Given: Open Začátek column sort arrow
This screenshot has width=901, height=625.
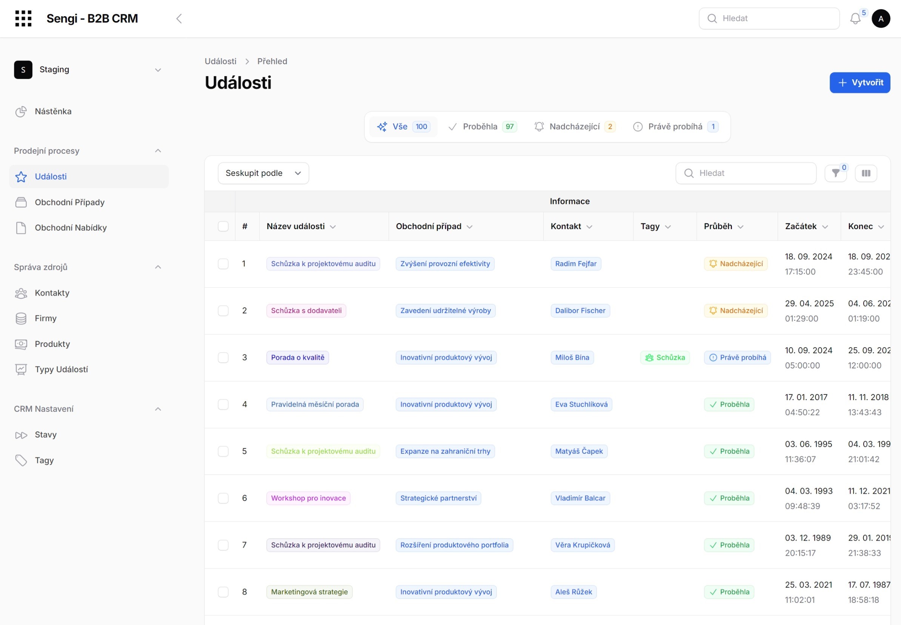Looking at the screenshot, I should click(825, 227).
